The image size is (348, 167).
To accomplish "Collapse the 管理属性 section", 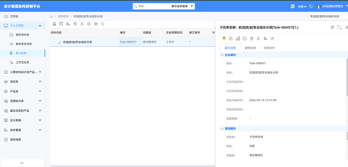I will coord(222,128).
